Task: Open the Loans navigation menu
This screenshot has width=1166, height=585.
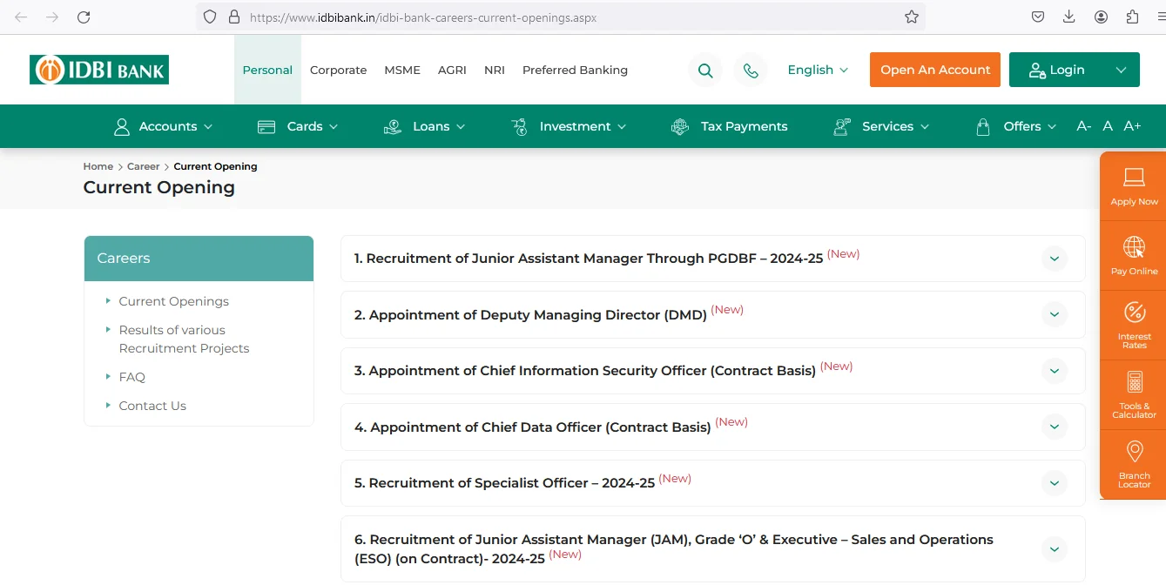Action: [425, 126]
